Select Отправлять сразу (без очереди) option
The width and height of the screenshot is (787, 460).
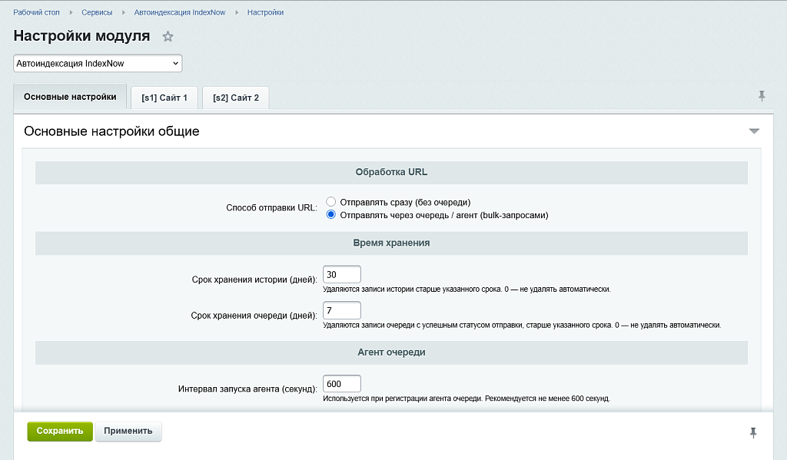[331, 202]
